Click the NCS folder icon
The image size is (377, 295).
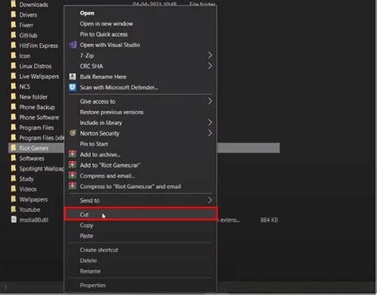pos(14,86)
